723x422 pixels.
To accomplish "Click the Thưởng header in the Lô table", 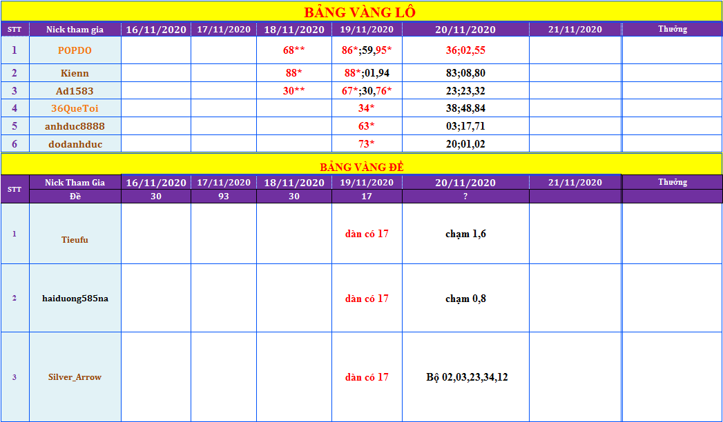I will pyautogui.click(x=672, y=29).
